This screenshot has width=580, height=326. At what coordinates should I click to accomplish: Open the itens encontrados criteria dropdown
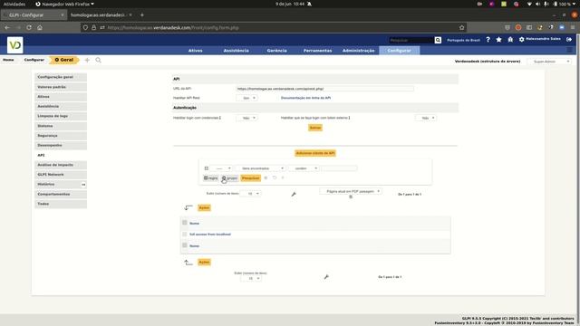click(x=261, y=168)
